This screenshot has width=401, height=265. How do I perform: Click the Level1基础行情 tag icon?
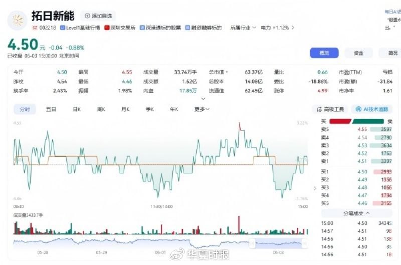[x=62, y=28]
